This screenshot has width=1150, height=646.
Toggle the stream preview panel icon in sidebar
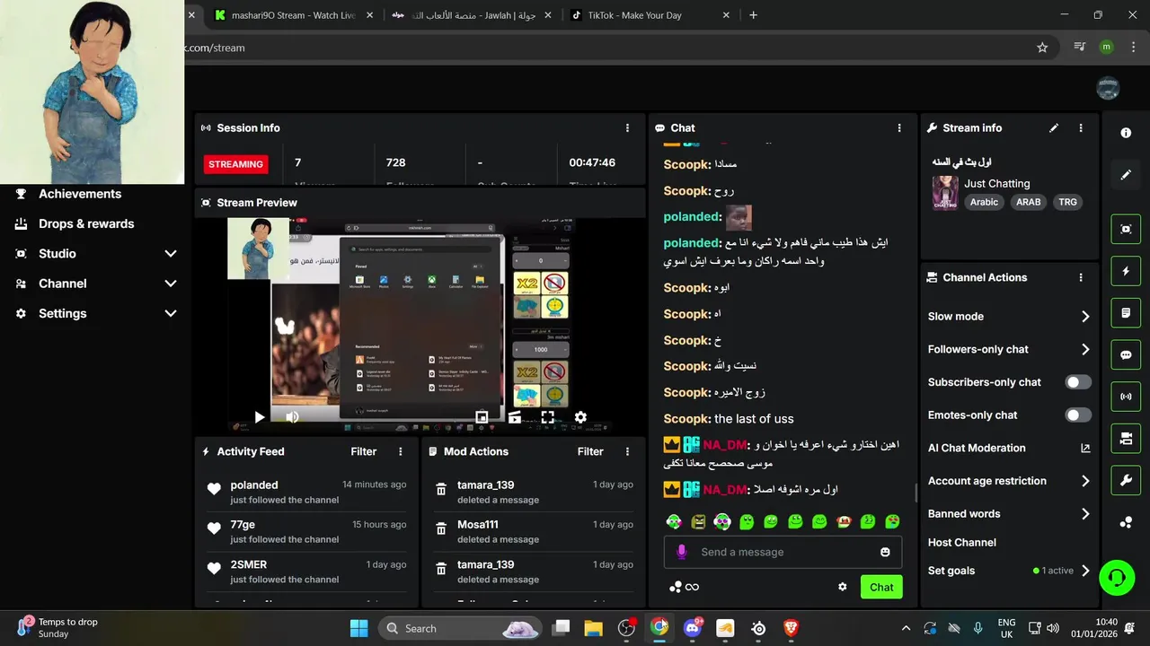click(x=1126, y=229)
